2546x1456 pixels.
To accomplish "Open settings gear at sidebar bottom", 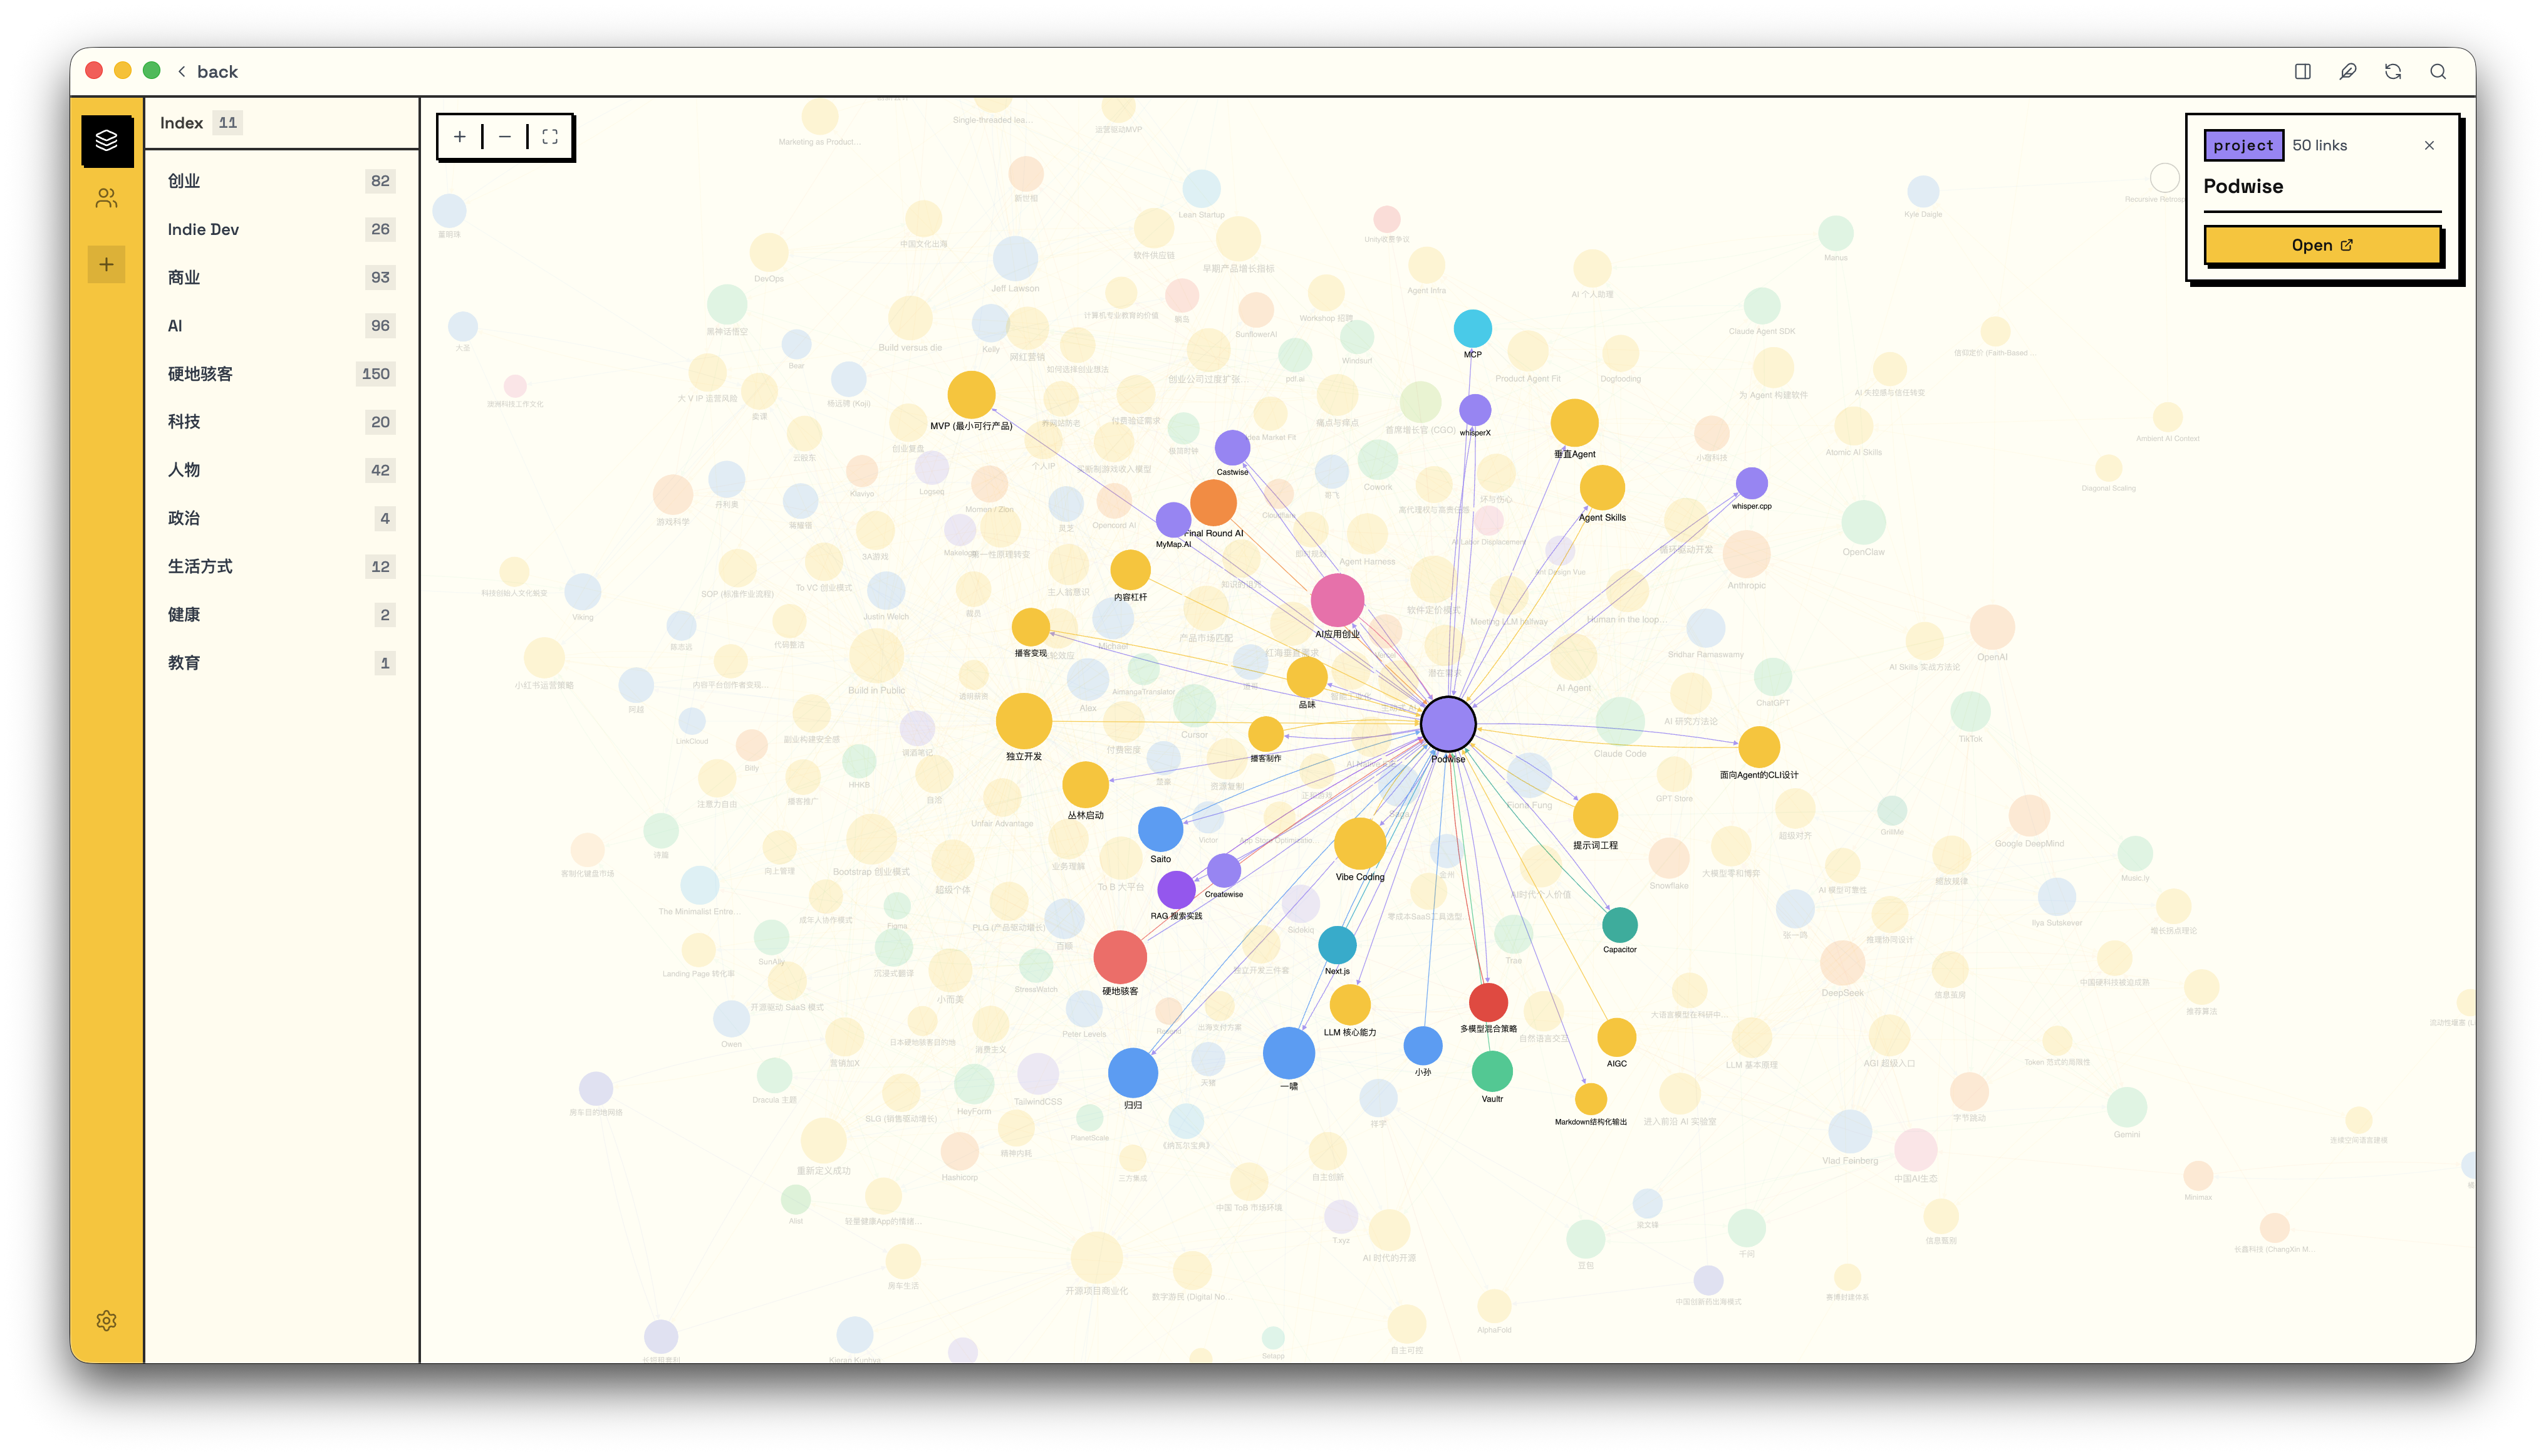I will pos(107,1321).
